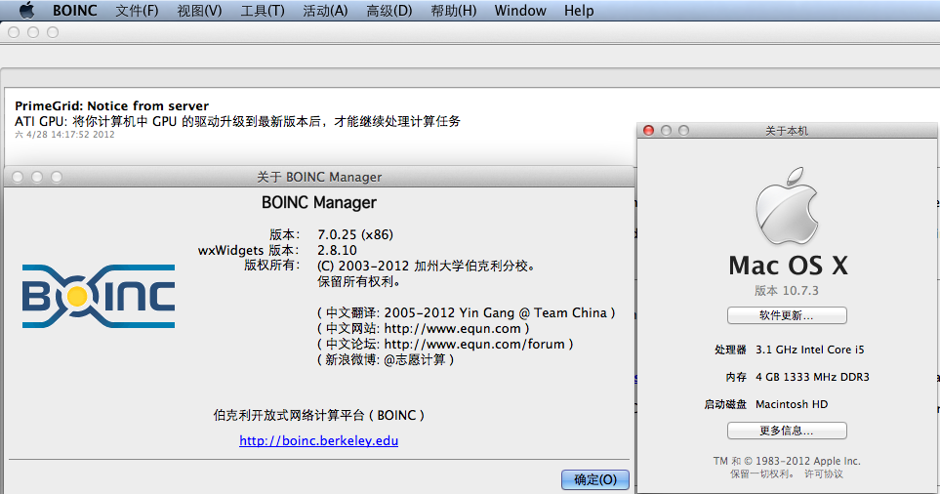
Task: Open the 文件(F) menu
Action: point(137,10)
